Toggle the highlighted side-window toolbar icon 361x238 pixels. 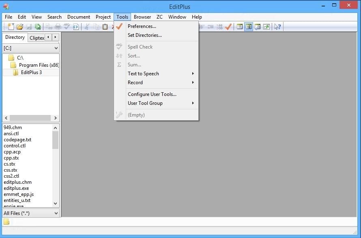click(248, 27)
